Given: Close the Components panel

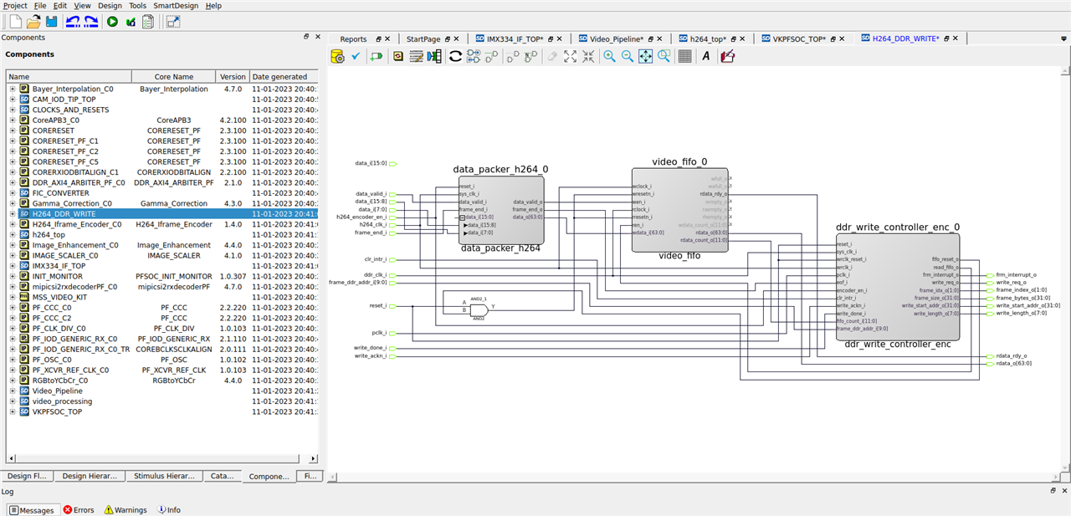Looking at the screenshot, I should [316, 37].
